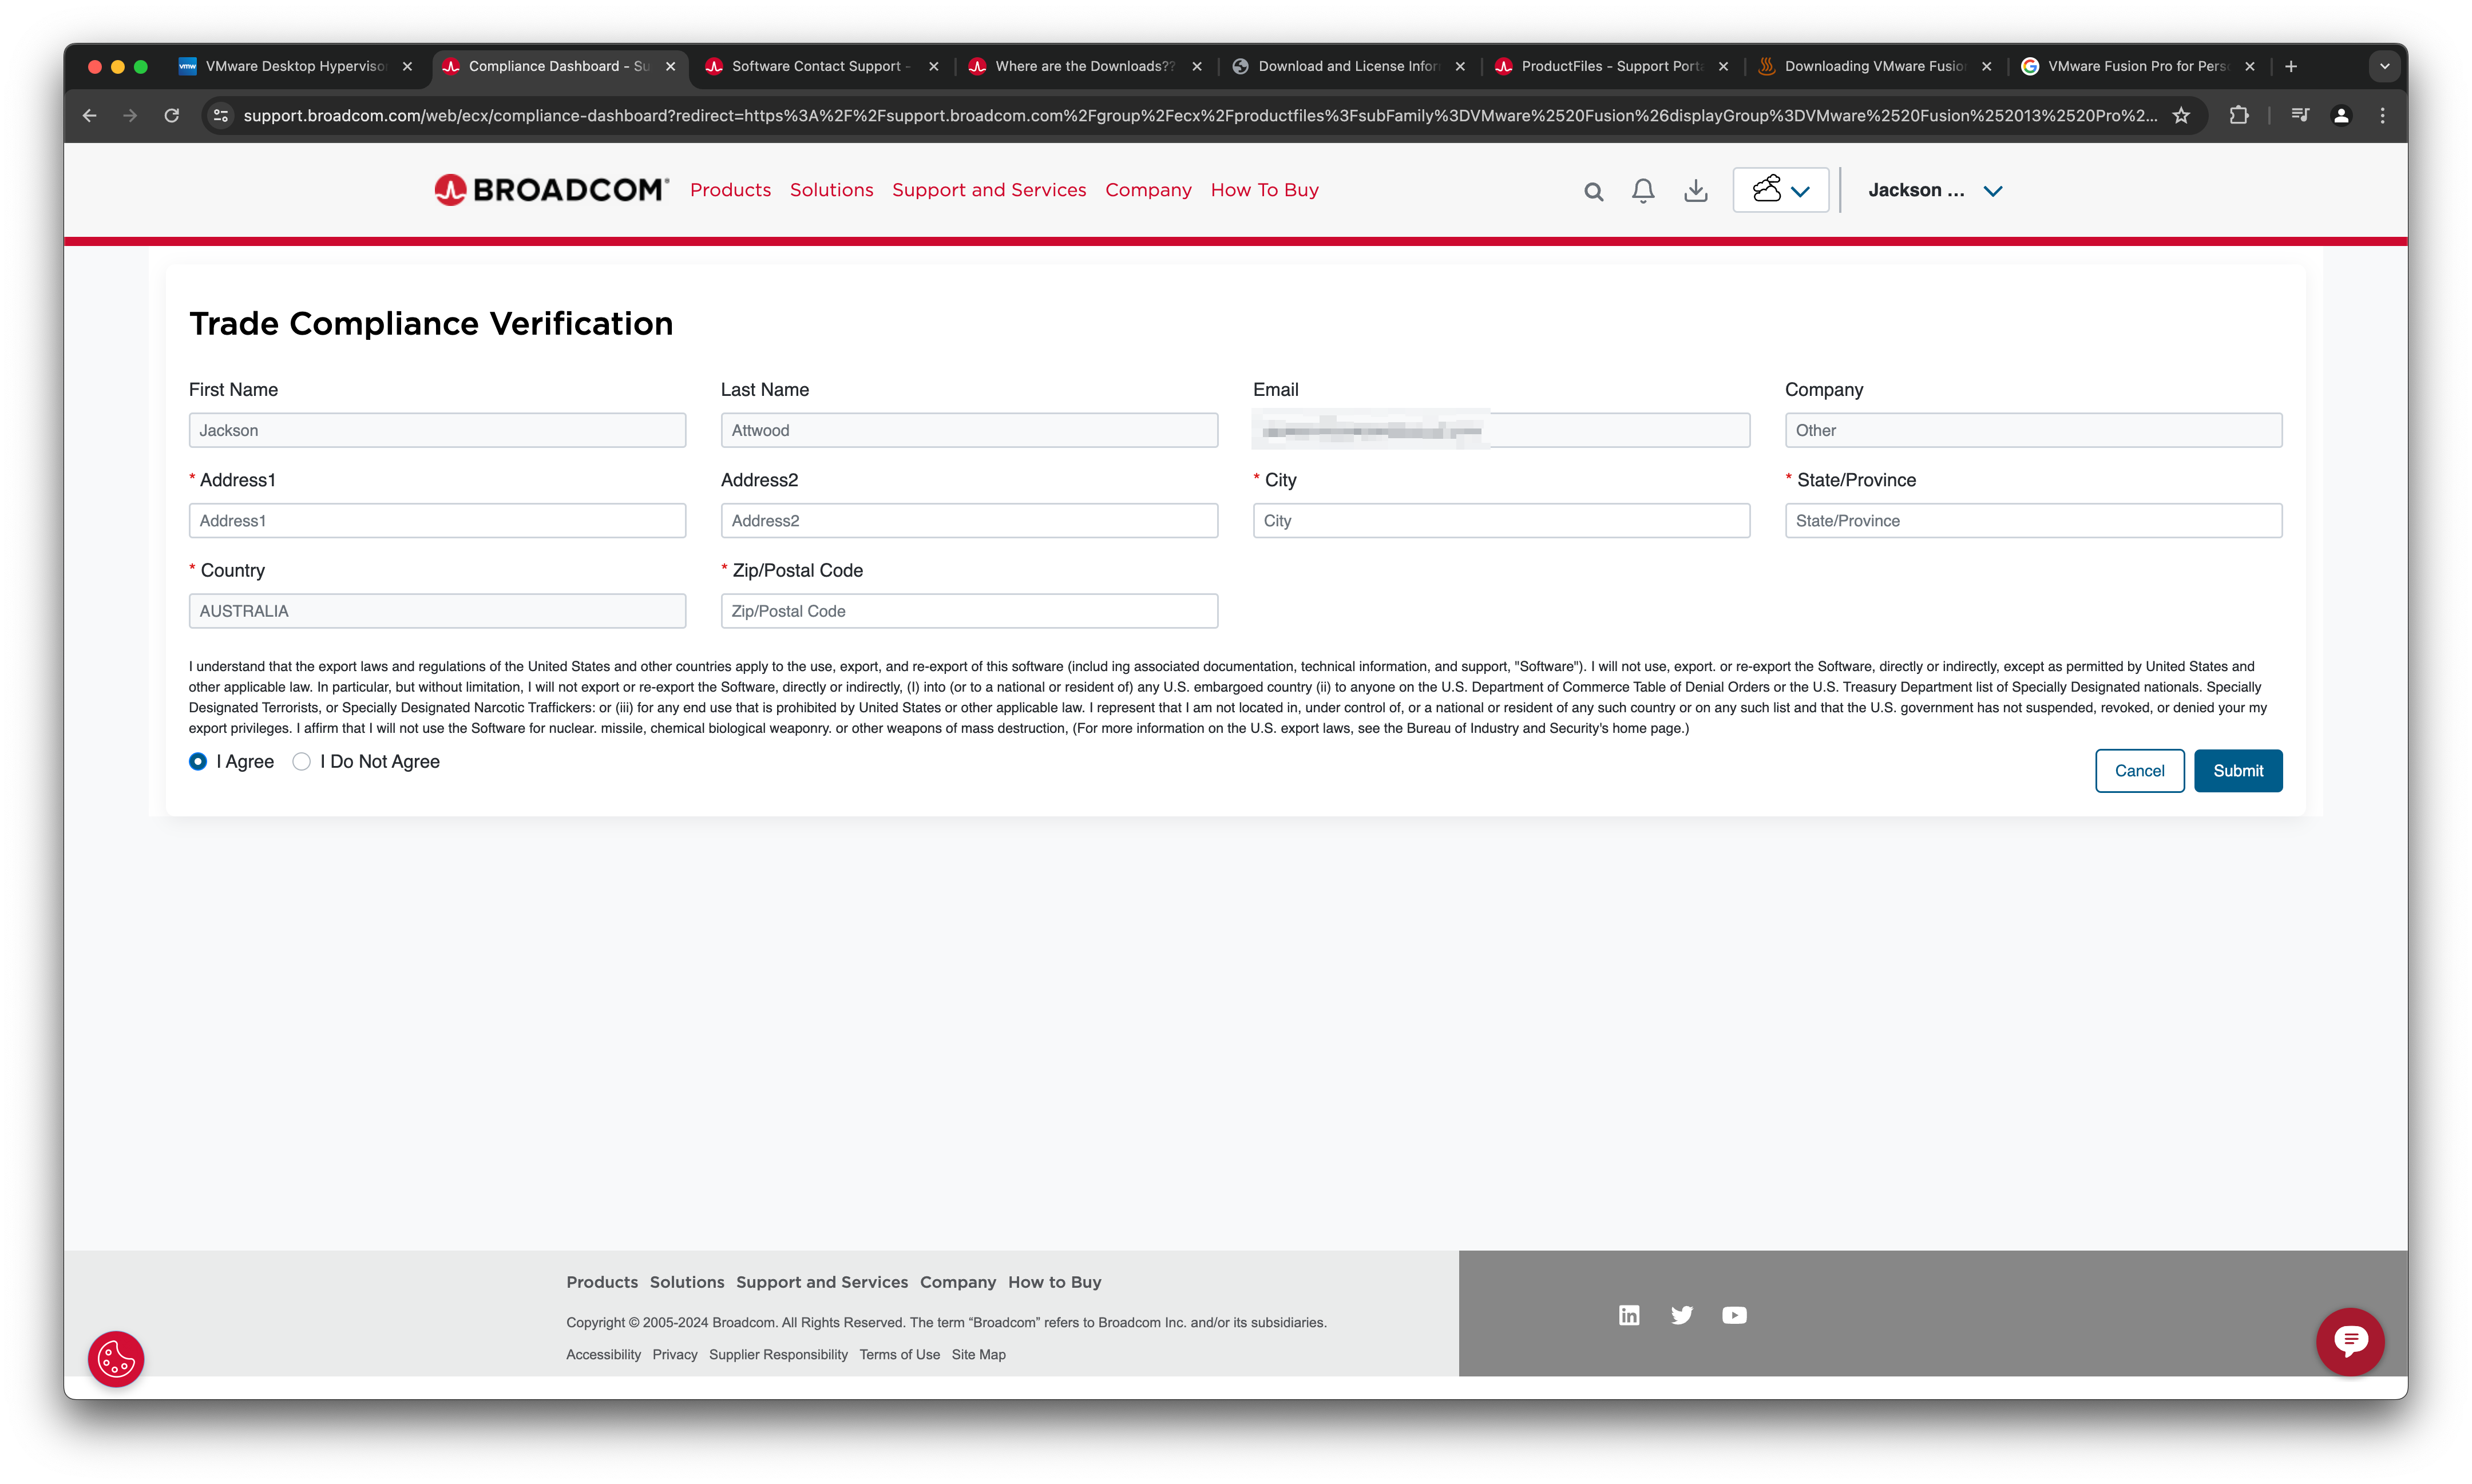This screenshot has width=2472, height=1484.
Task: Click the Submit button
Action: [2237, 771]
